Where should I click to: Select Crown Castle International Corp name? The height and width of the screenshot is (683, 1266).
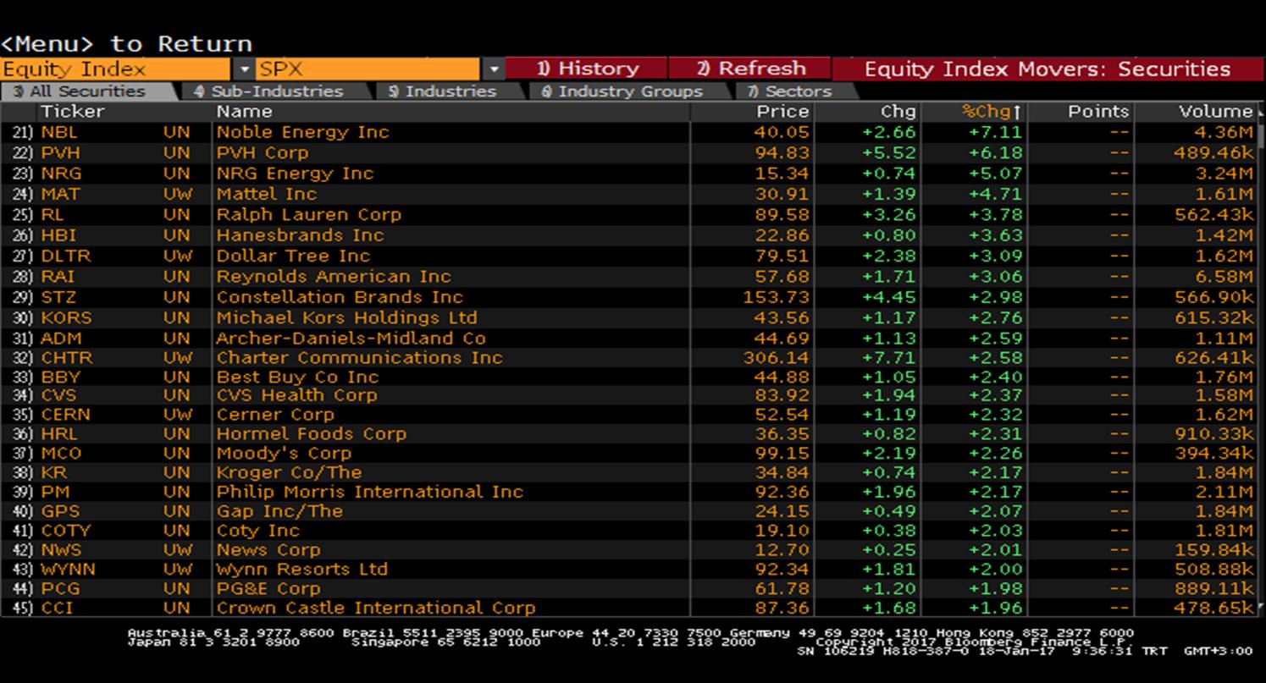pyautogui.click(x=375, y=608)
